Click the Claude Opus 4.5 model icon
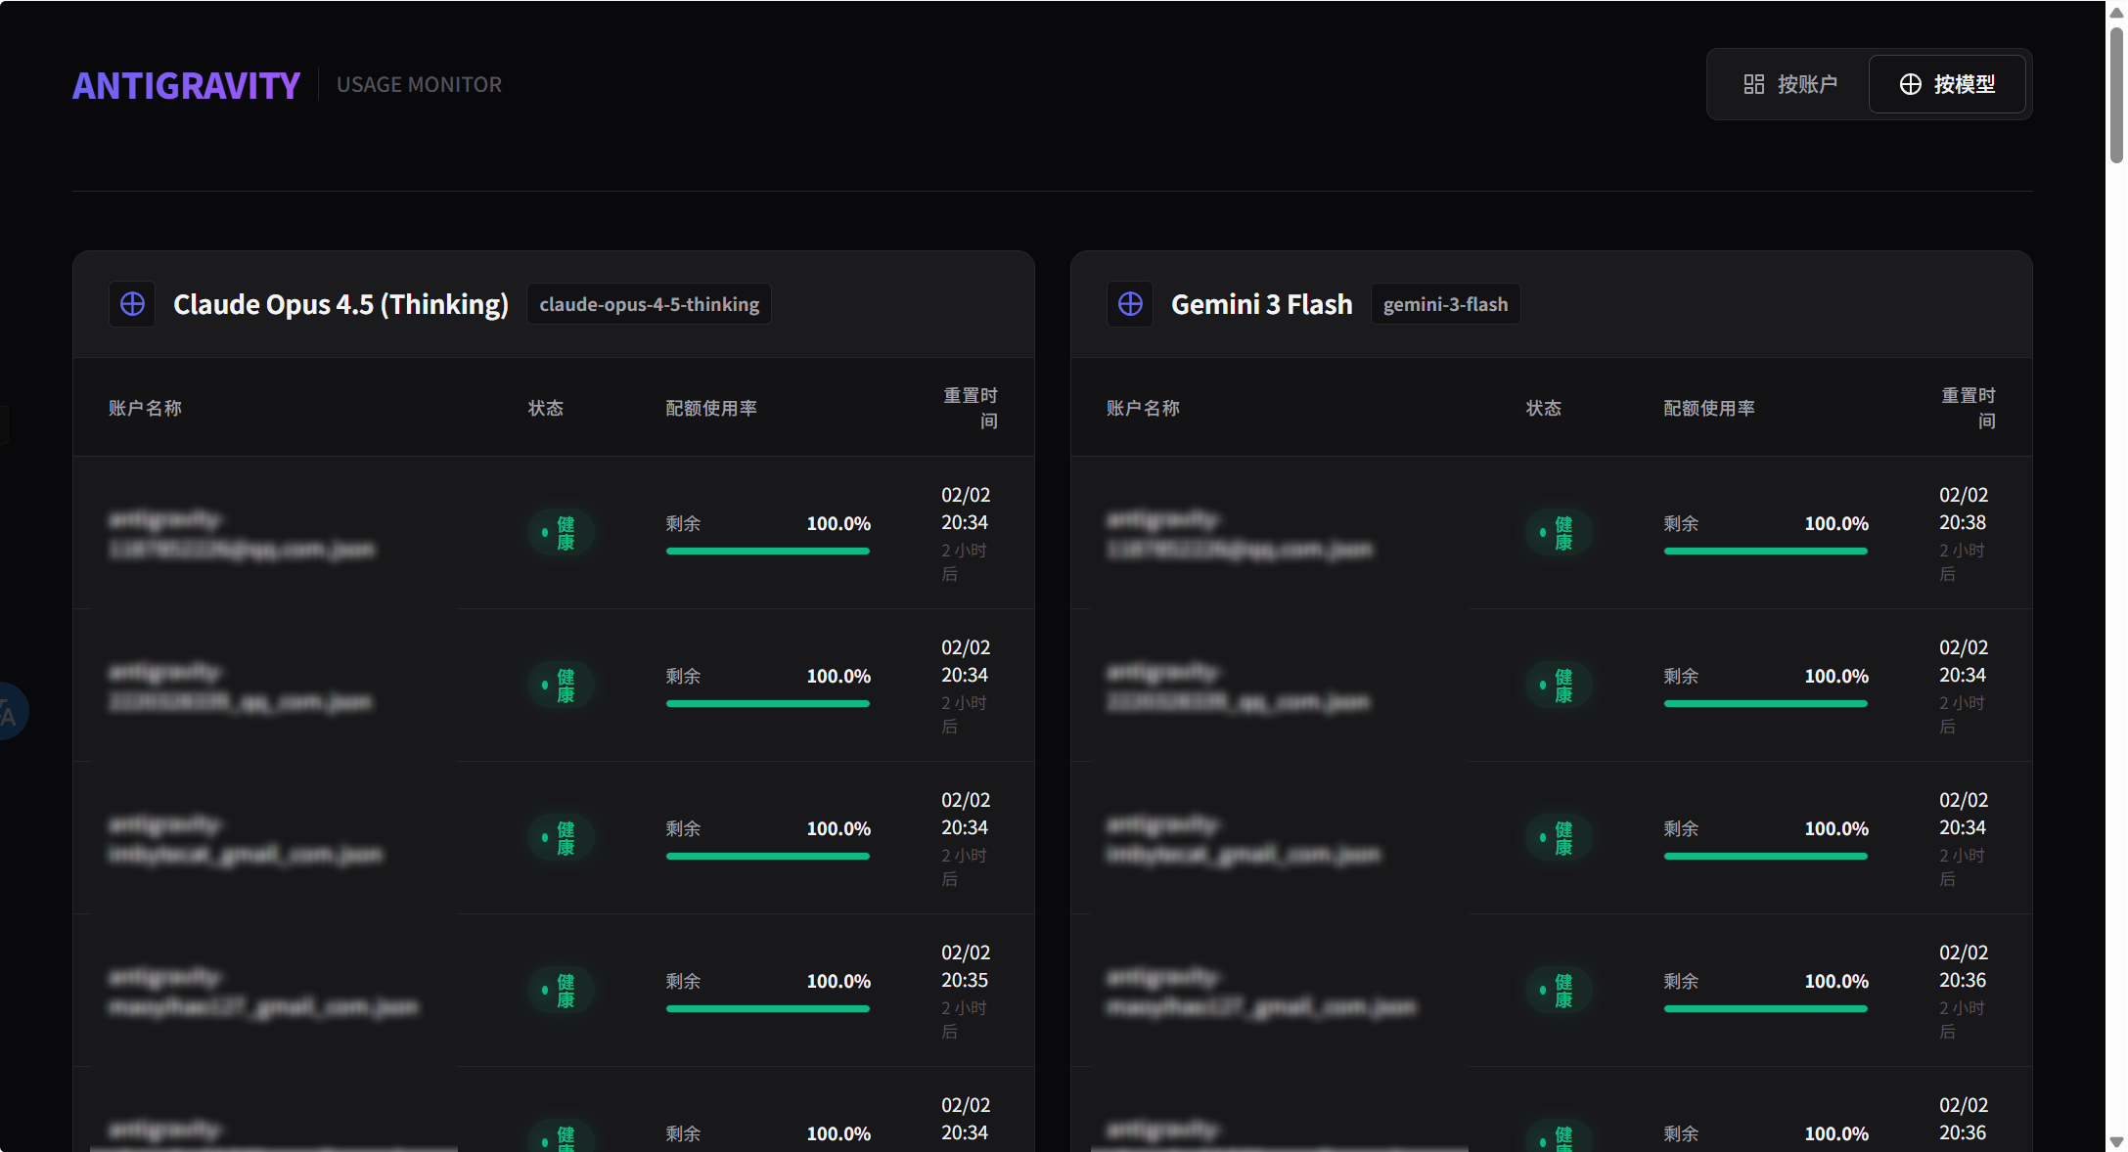Viewport: 2128px width, 1152px height. tap(132, 304)
